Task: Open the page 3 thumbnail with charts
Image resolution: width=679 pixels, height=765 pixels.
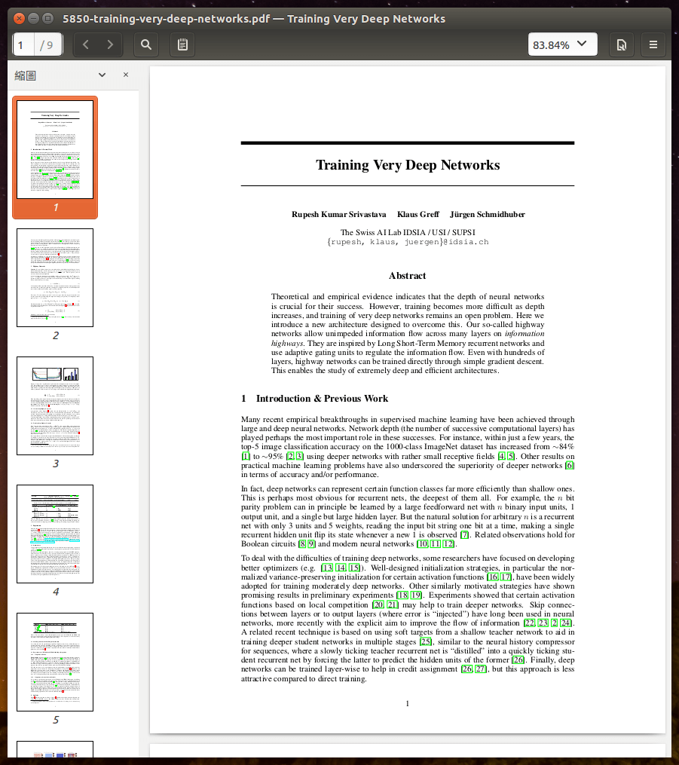Action: pyautogui.click(x=55, y=405)
